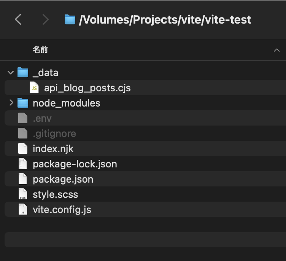Click the _data folder icon
The height and width of the screenshot is (261, 286).
pos(23,72)
